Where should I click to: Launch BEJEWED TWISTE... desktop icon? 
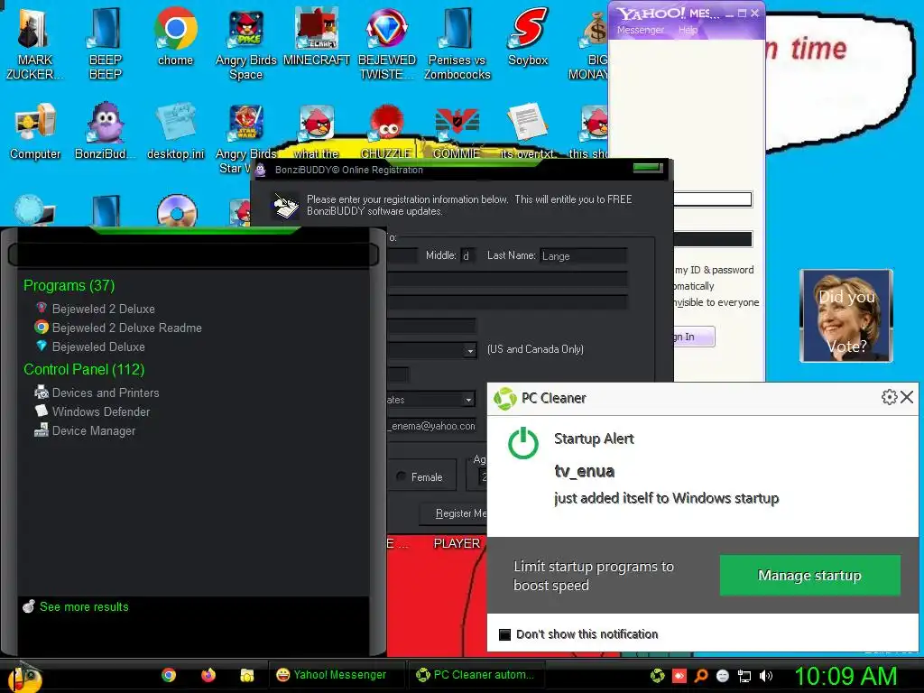pyautogui.click(x=386, y=42)
